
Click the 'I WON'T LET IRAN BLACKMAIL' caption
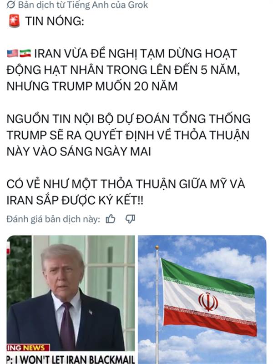coord(71,359)
